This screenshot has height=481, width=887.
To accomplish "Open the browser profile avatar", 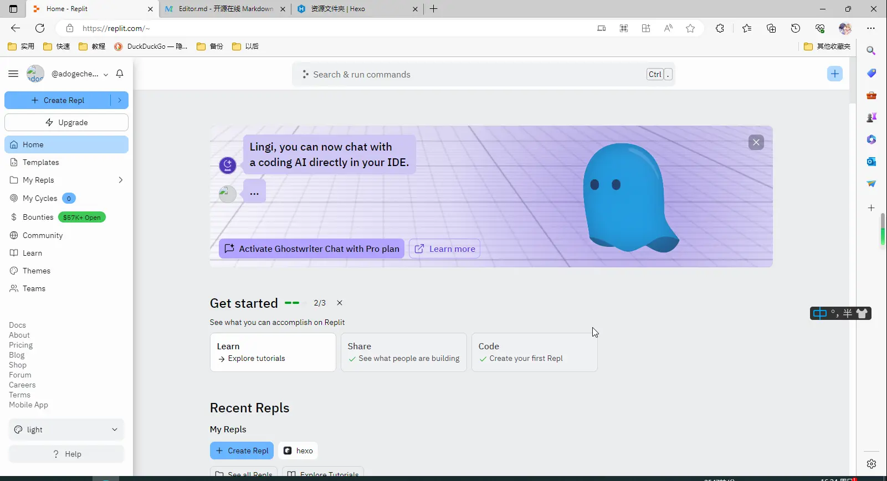I will click(845, 28).
